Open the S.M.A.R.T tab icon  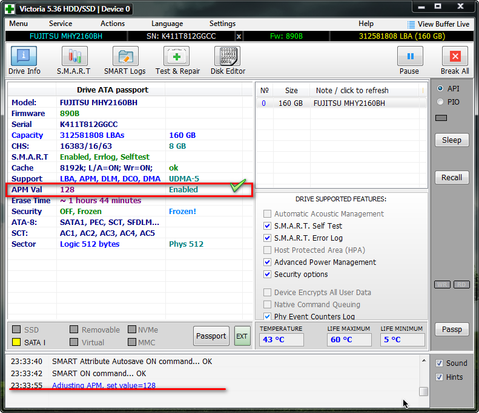click(x=74, y=56)
